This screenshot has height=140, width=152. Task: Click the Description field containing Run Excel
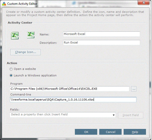click(x=102, y=42)
